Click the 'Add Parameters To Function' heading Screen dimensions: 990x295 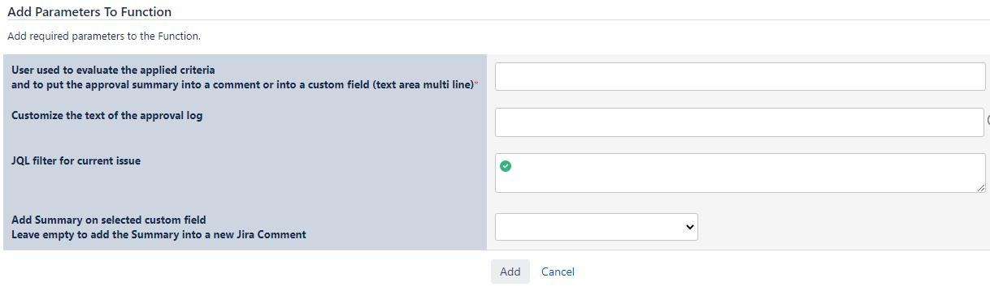[x=89, y=11]
